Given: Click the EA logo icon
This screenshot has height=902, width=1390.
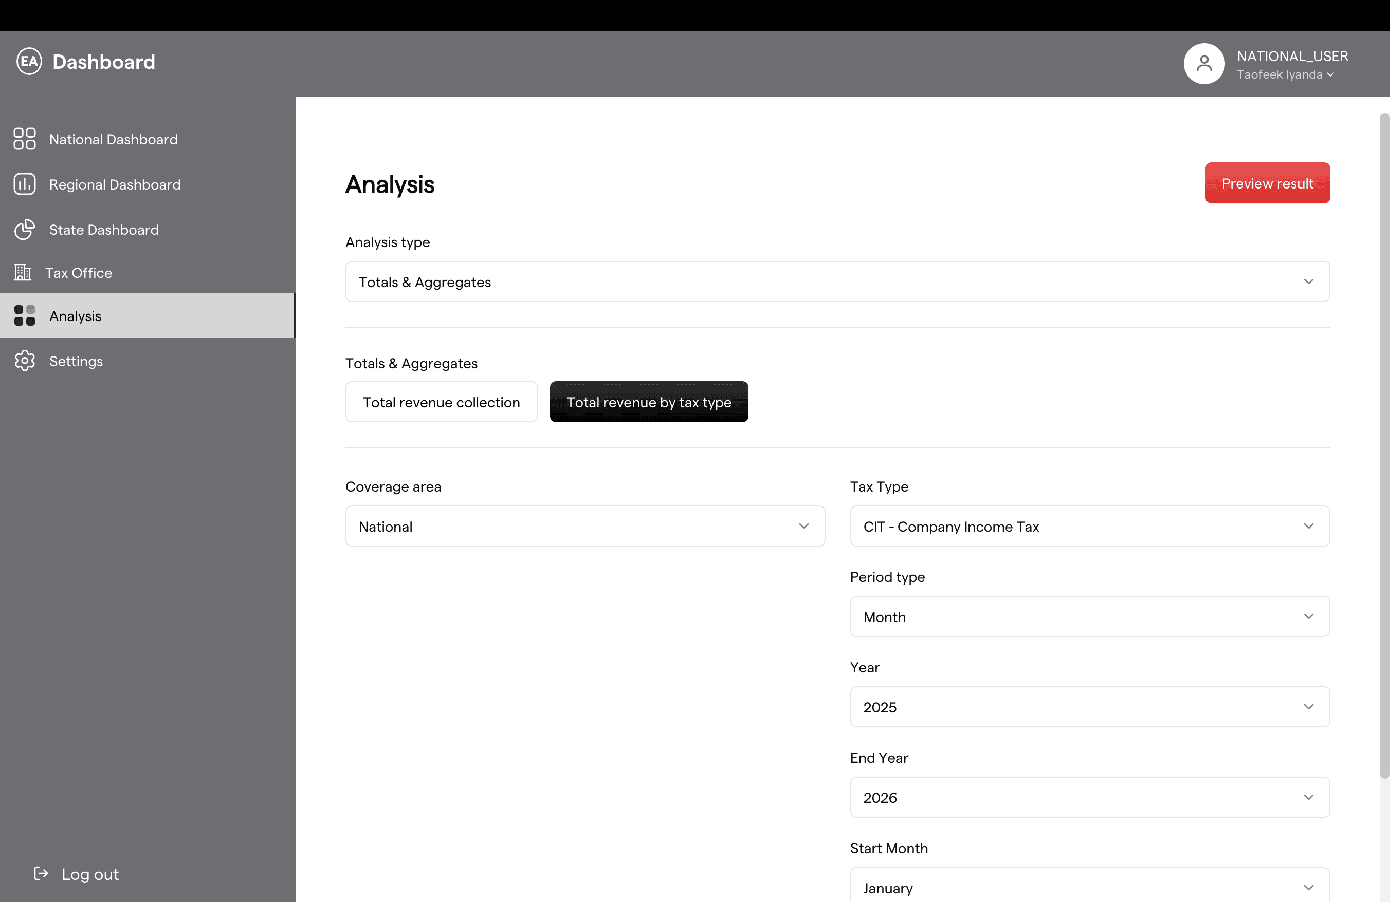Looking at the screenshot, I should (x=29, y=62).
